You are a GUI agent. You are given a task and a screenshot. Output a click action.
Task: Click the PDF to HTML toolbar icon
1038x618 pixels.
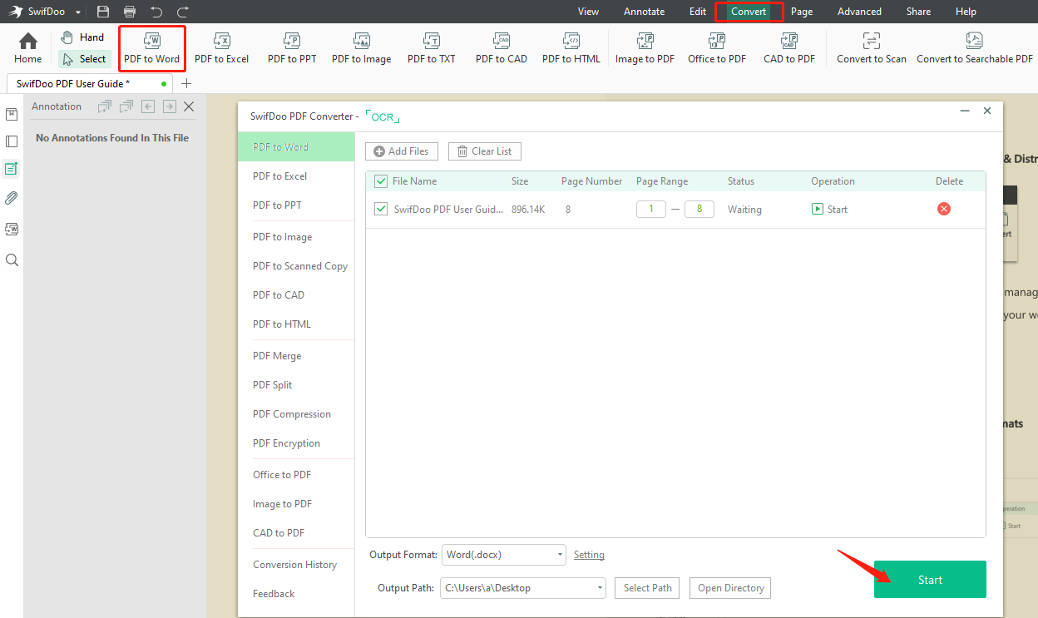[x=571, y=48]
